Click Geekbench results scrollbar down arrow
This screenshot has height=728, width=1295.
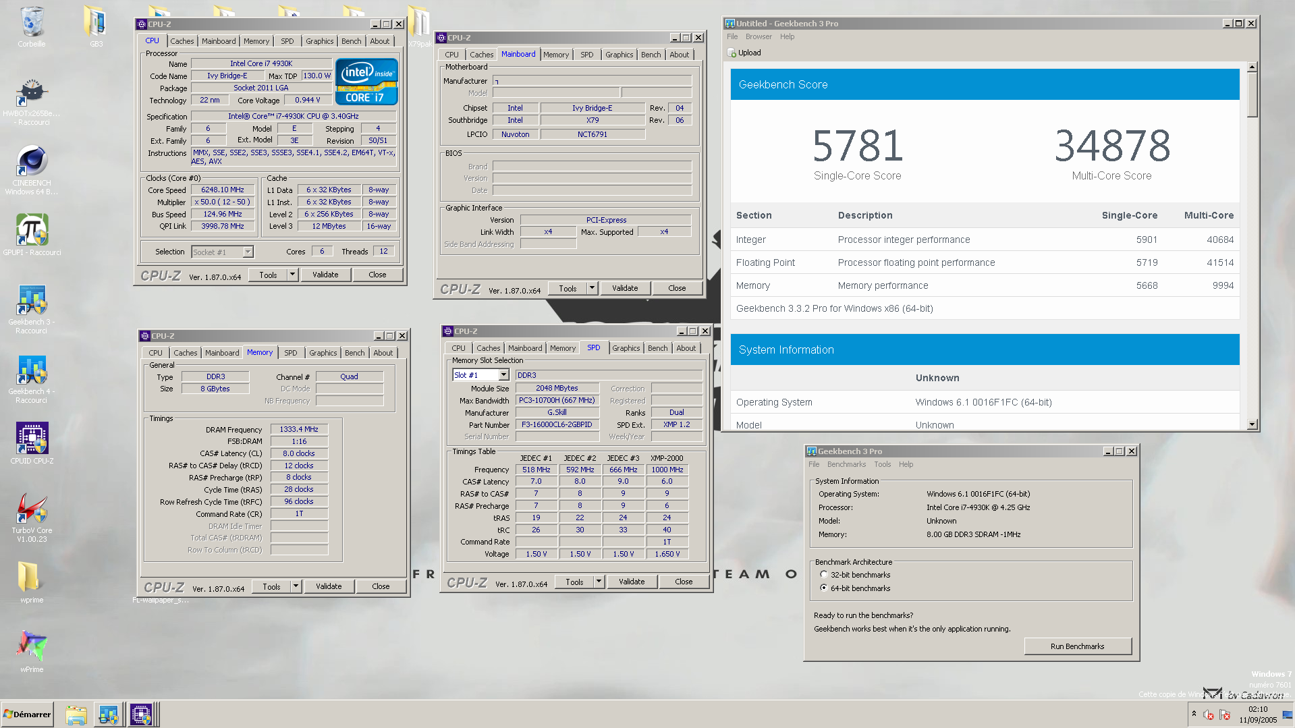coord(1252,425)
